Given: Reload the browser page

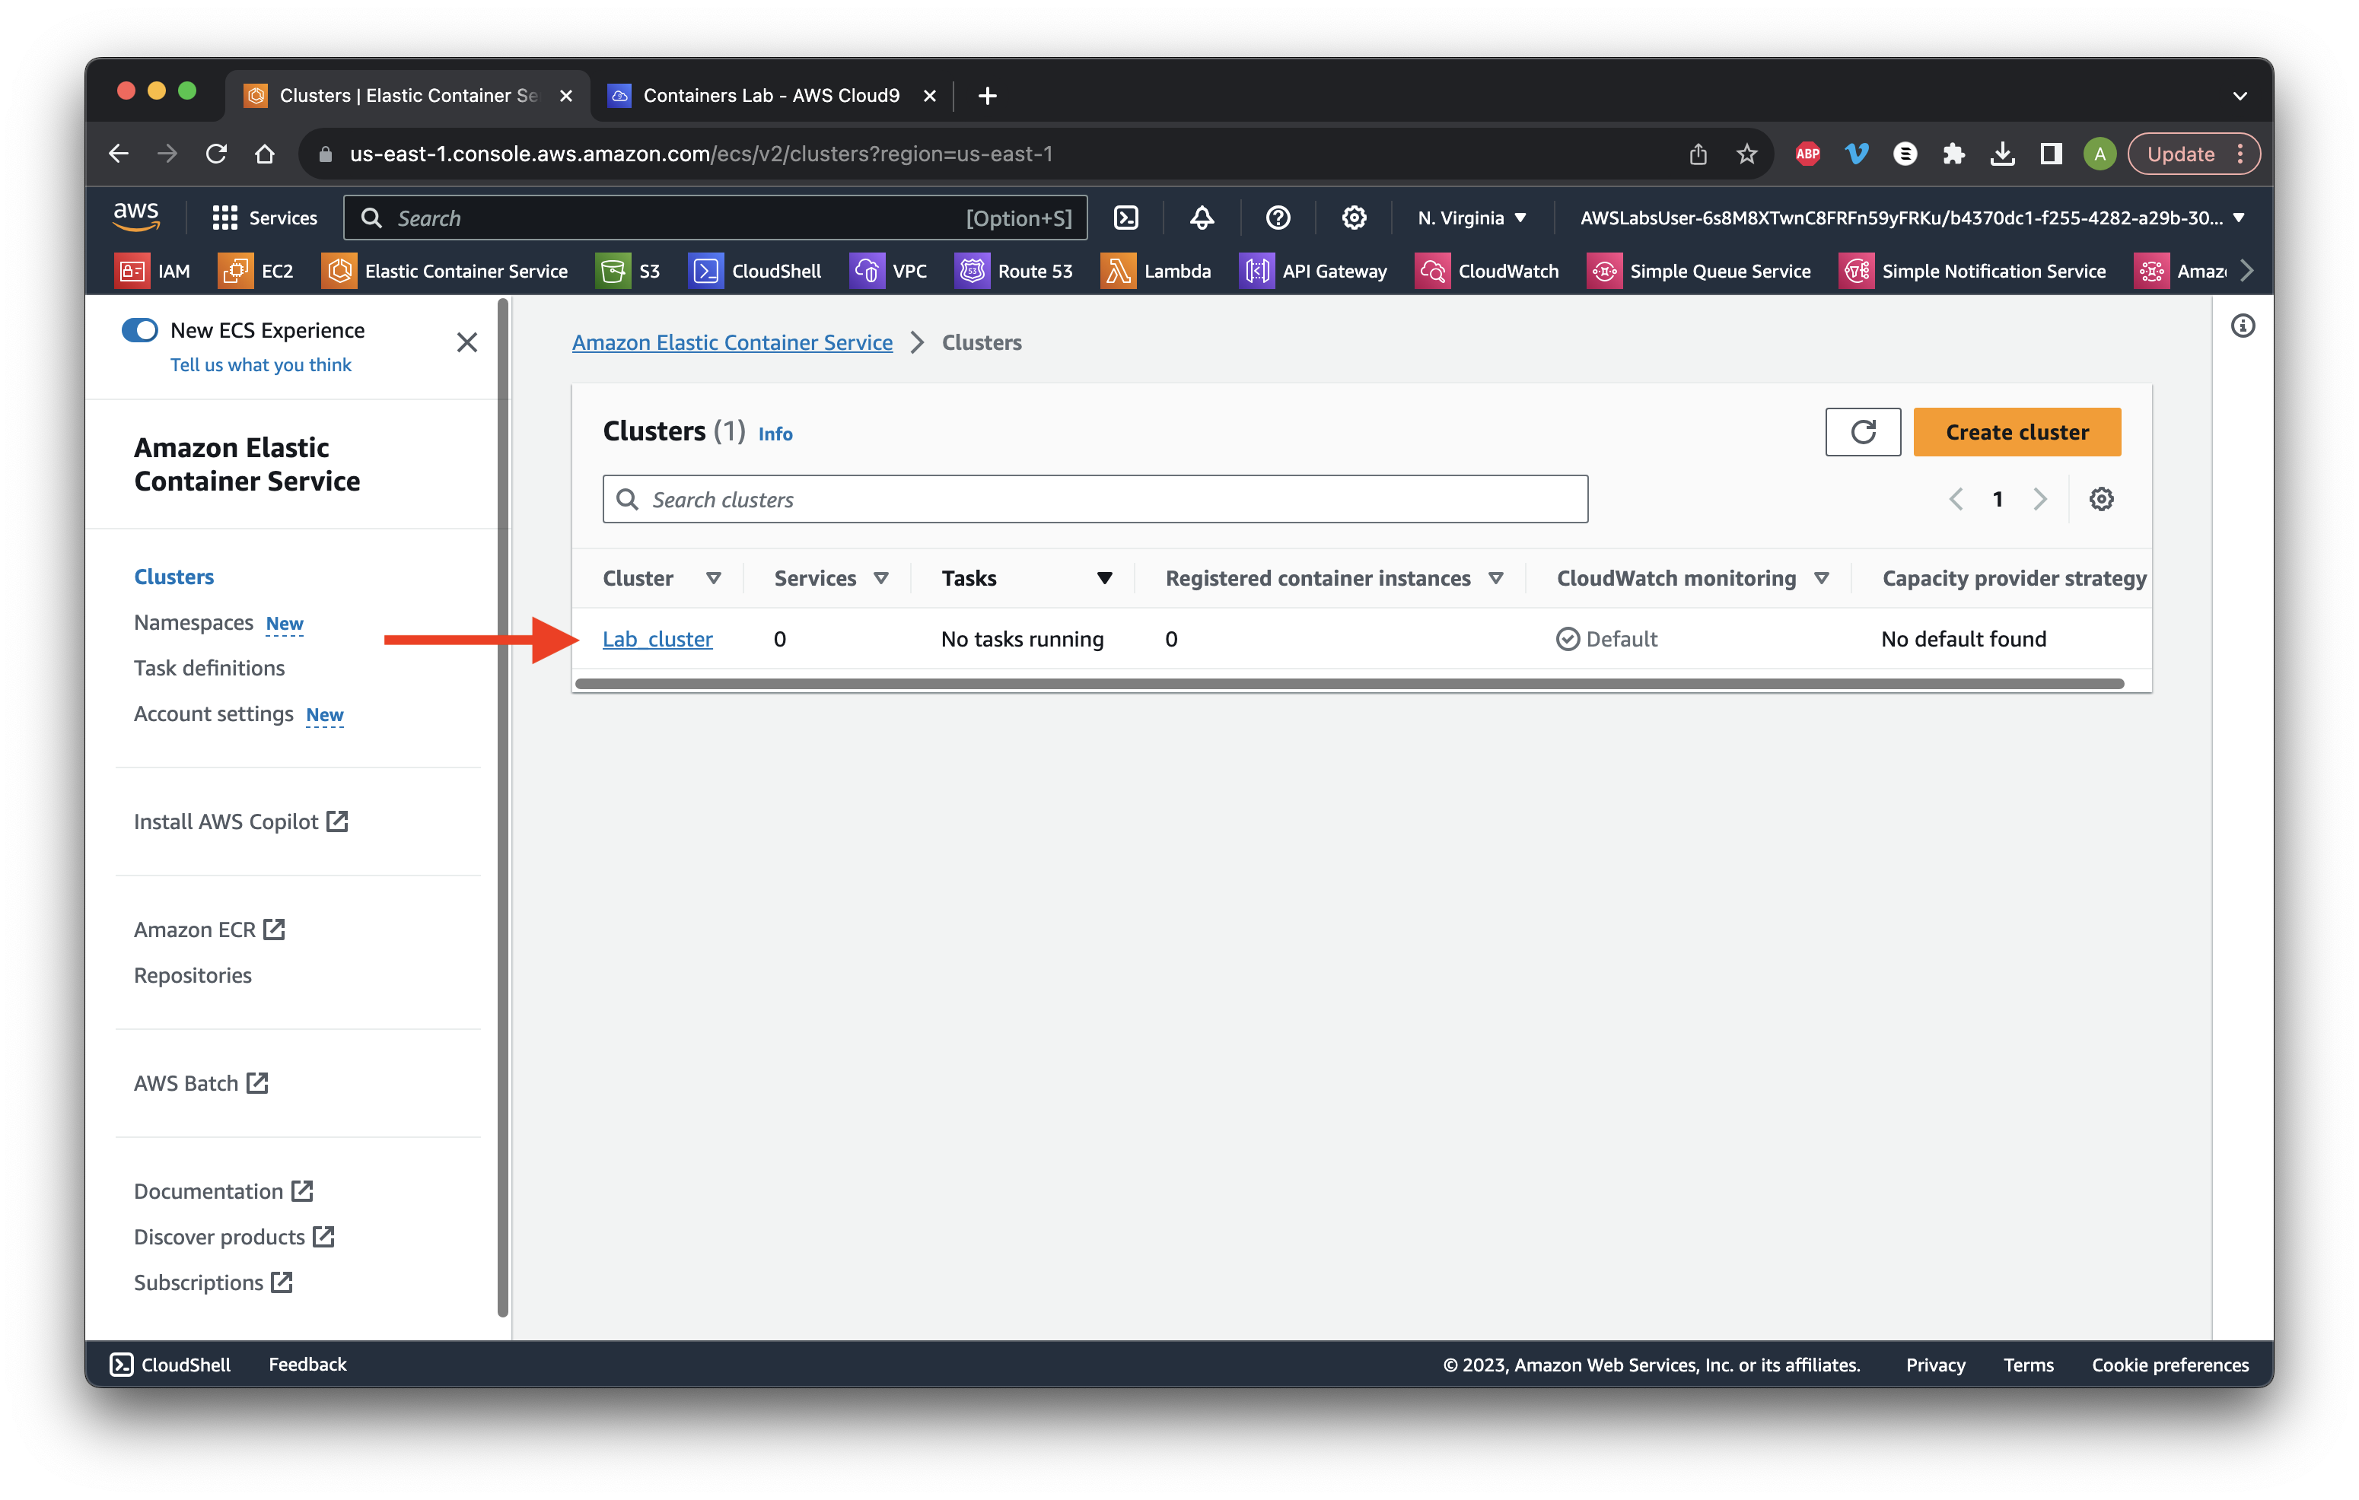Looking at the screenshot, I should (x=217, y=154).
